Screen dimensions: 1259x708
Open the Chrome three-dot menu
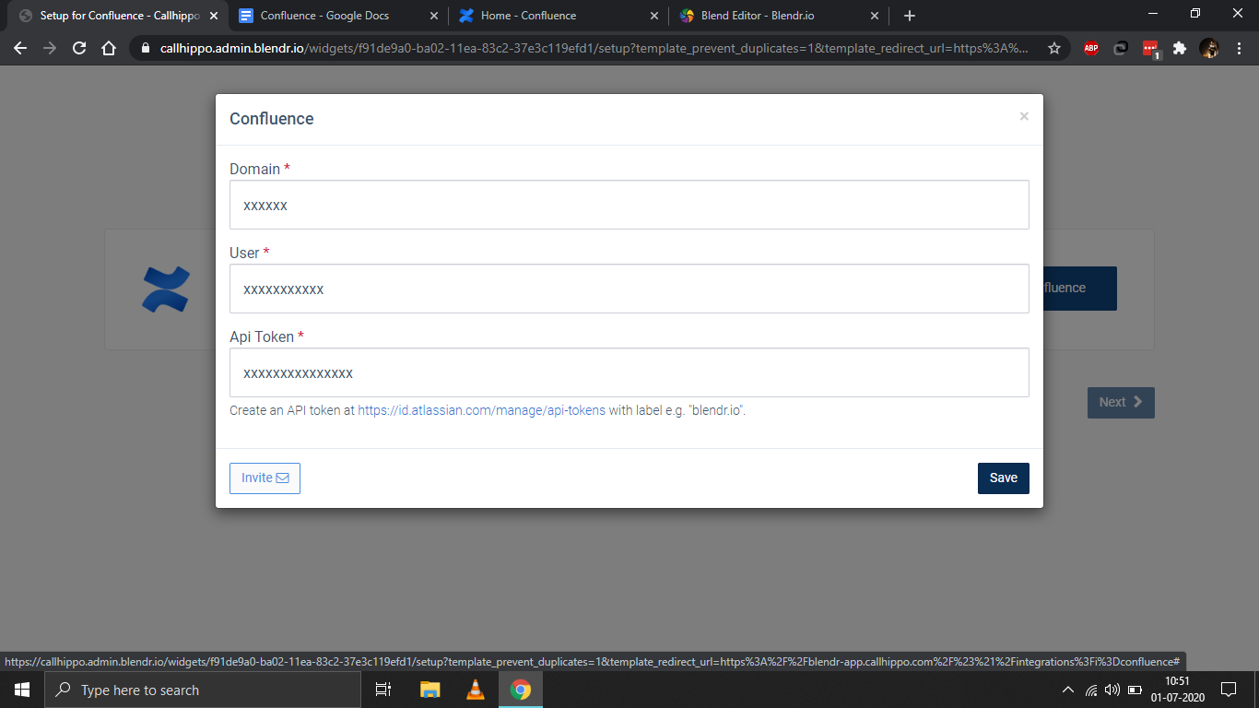1239,48
